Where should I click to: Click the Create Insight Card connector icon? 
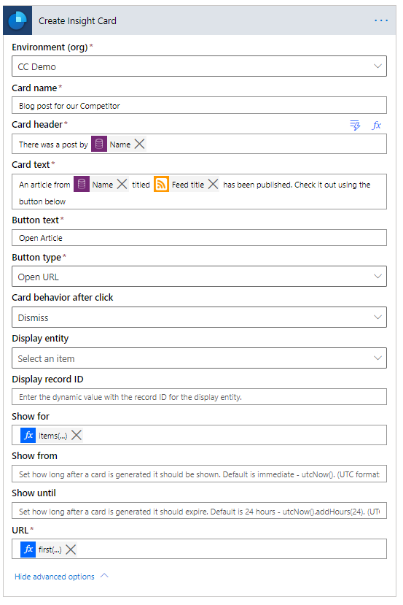click(17, 20)
